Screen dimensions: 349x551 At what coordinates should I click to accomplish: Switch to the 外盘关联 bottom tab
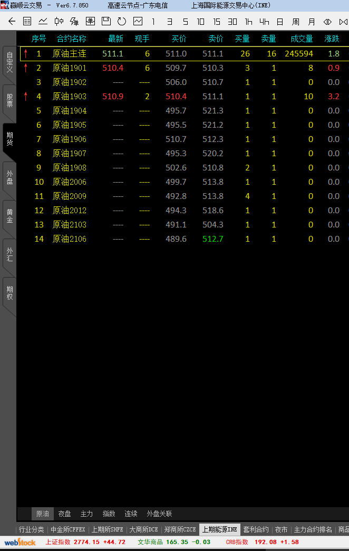(159, 514)
